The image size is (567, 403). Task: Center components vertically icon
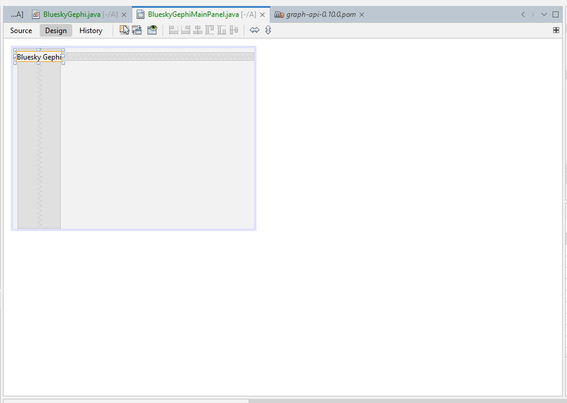[234, 30]
